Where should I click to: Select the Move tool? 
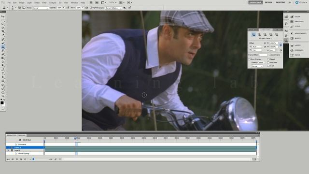3,16
